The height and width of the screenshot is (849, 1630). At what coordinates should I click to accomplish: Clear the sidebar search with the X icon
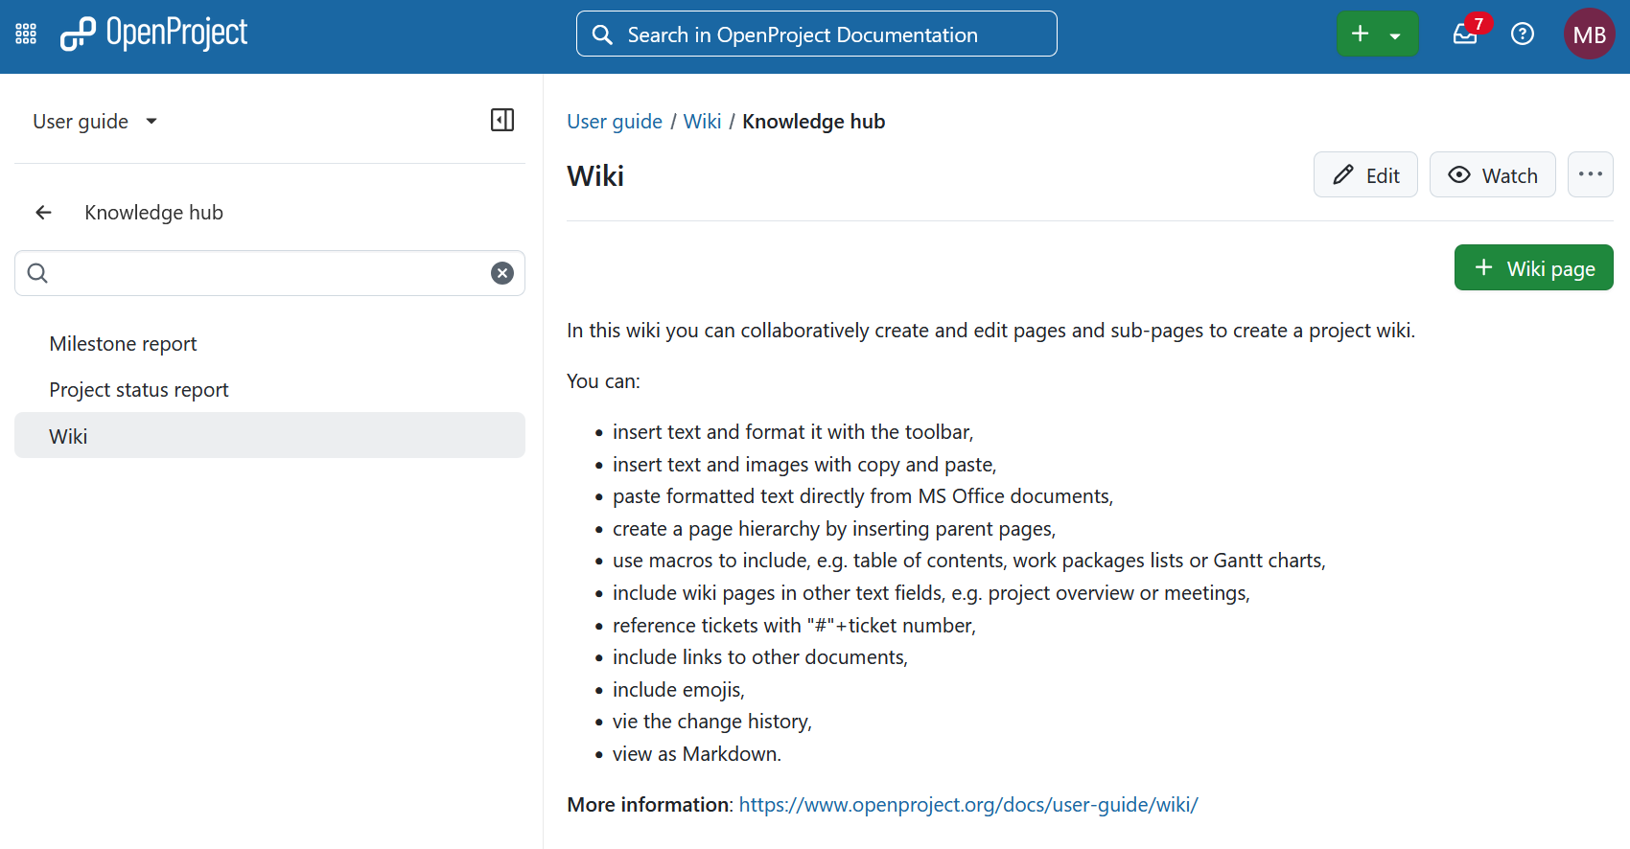(x=502, y=273)
